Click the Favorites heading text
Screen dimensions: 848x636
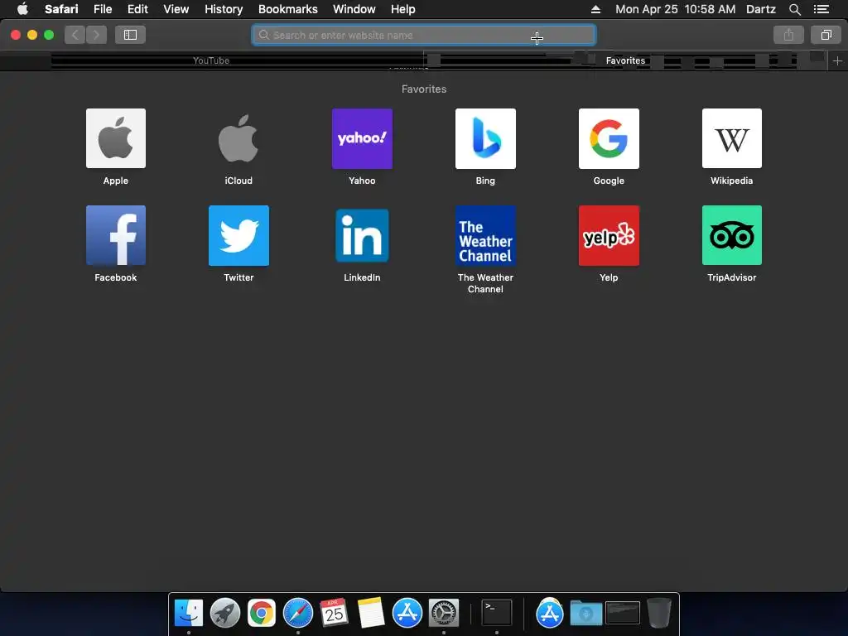[424, 89]
